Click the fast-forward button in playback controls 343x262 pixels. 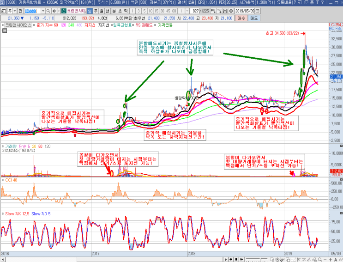pyautogui.click(x=241, y=260)
